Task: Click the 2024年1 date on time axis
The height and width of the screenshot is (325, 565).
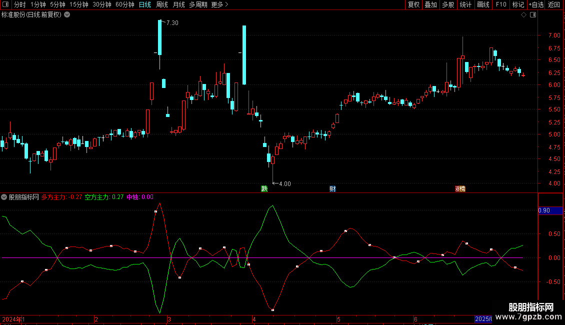Action: coord(13,319)
